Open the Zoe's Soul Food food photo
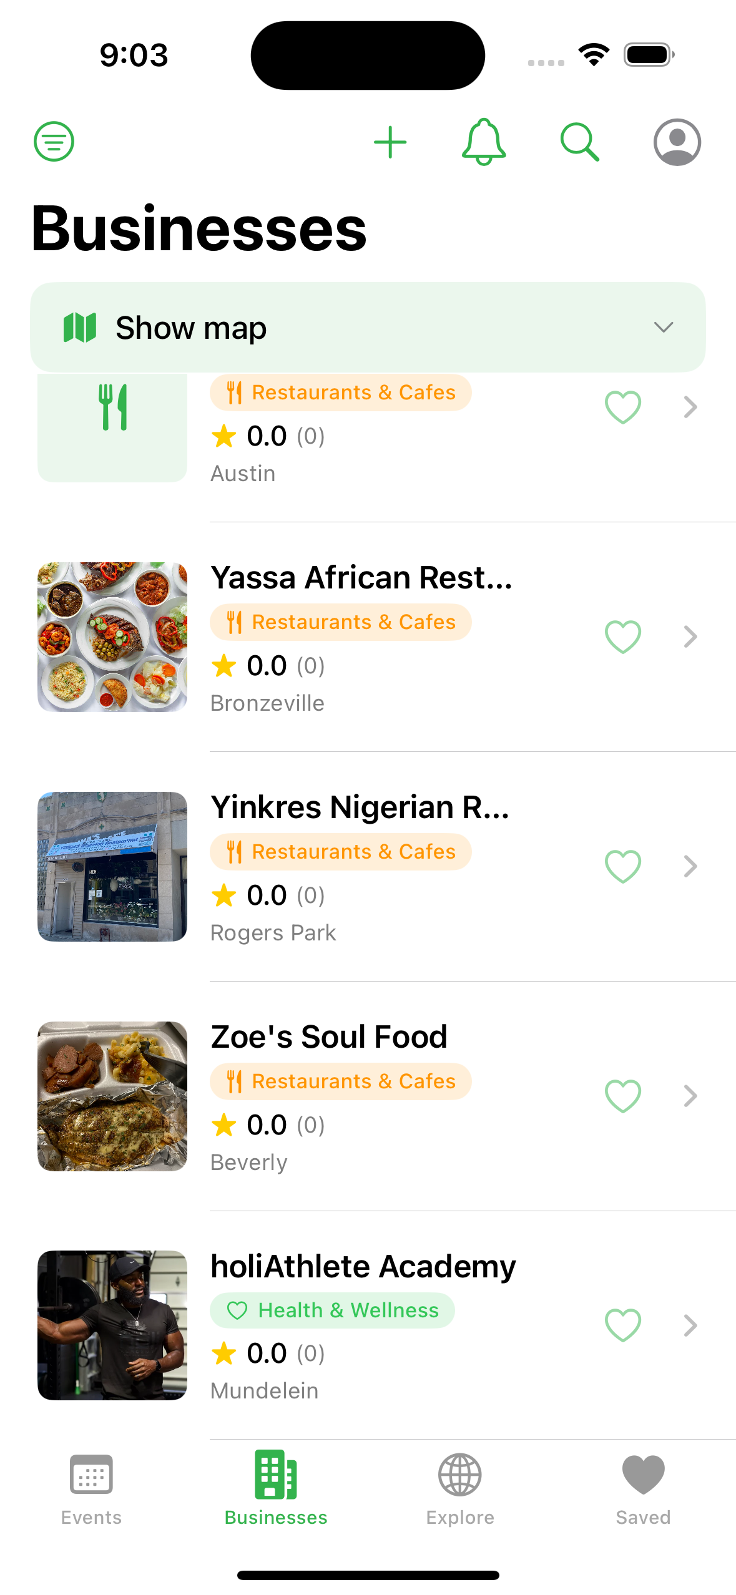The width and height of the screenshot is (736, 1595). pyautogui.click(x=112, y=1096)
